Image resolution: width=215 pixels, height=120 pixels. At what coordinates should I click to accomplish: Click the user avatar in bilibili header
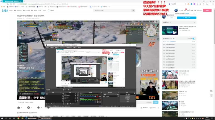pos(176,10)
